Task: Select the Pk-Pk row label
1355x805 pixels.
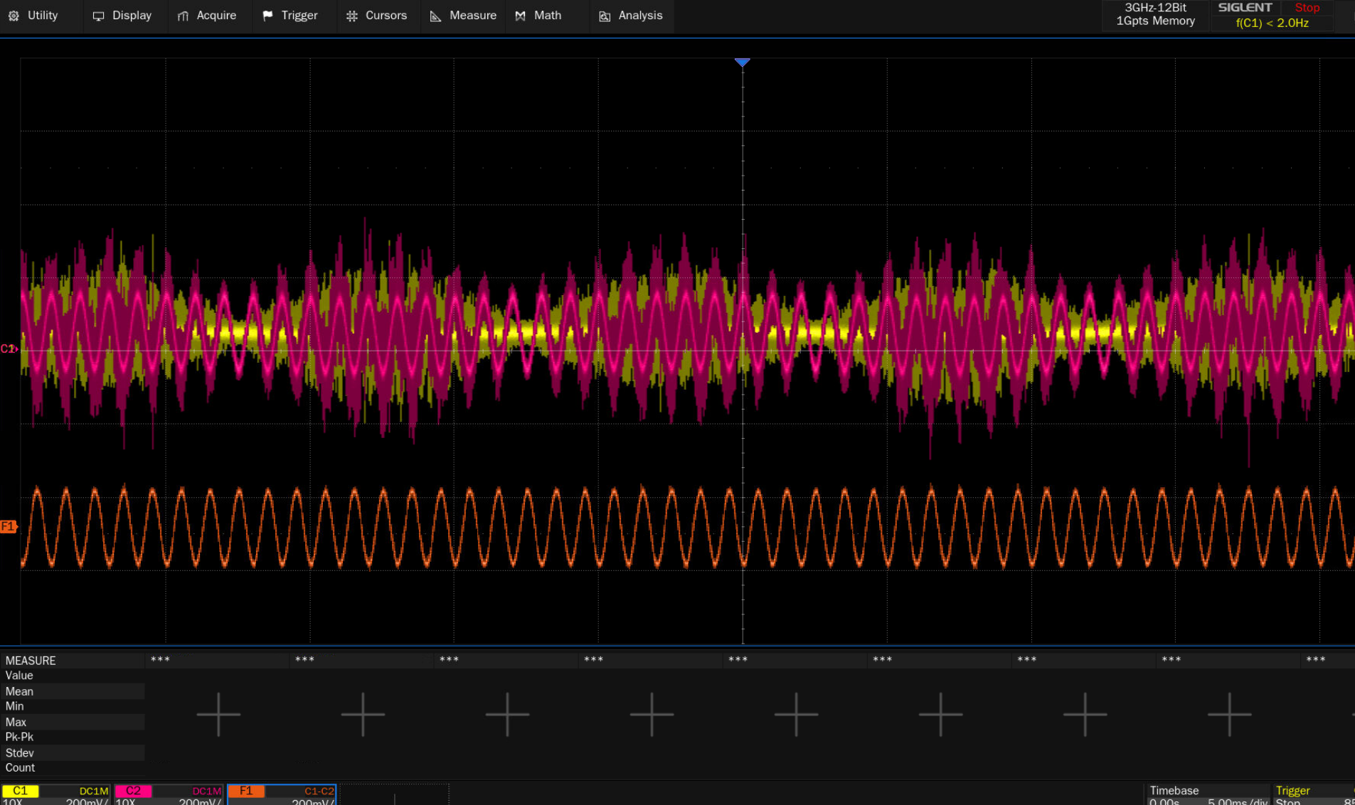Action: pyautogui.click(x=19, y=737)
